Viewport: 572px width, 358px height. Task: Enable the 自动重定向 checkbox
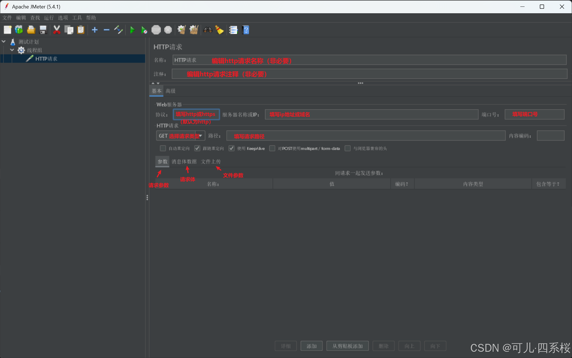[163, 148]
